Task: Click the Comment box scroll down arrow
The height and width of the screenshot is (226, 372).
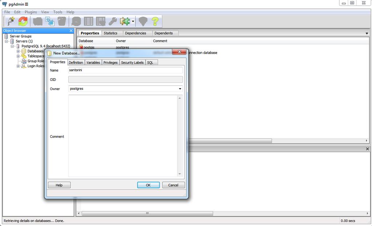Action: point(180,174)
